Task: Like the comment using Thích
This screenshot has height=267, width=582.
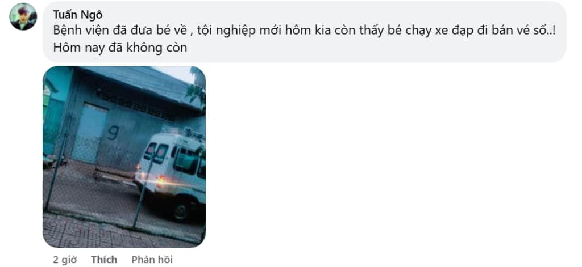Action: click(x=104, y=260)
